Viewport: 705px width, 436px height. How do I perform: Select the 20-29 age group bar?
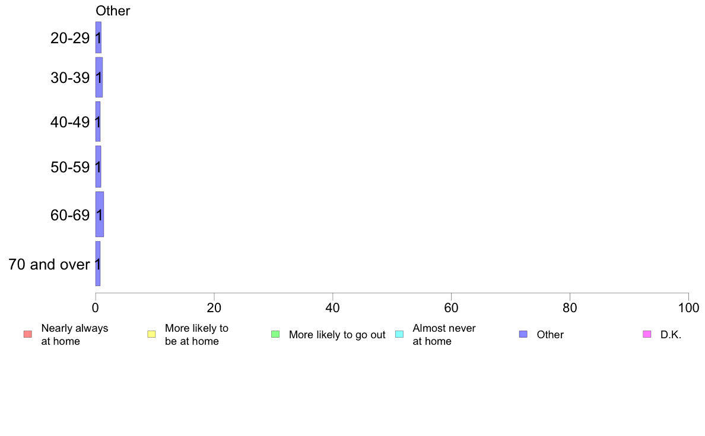(x=99, y=37)
